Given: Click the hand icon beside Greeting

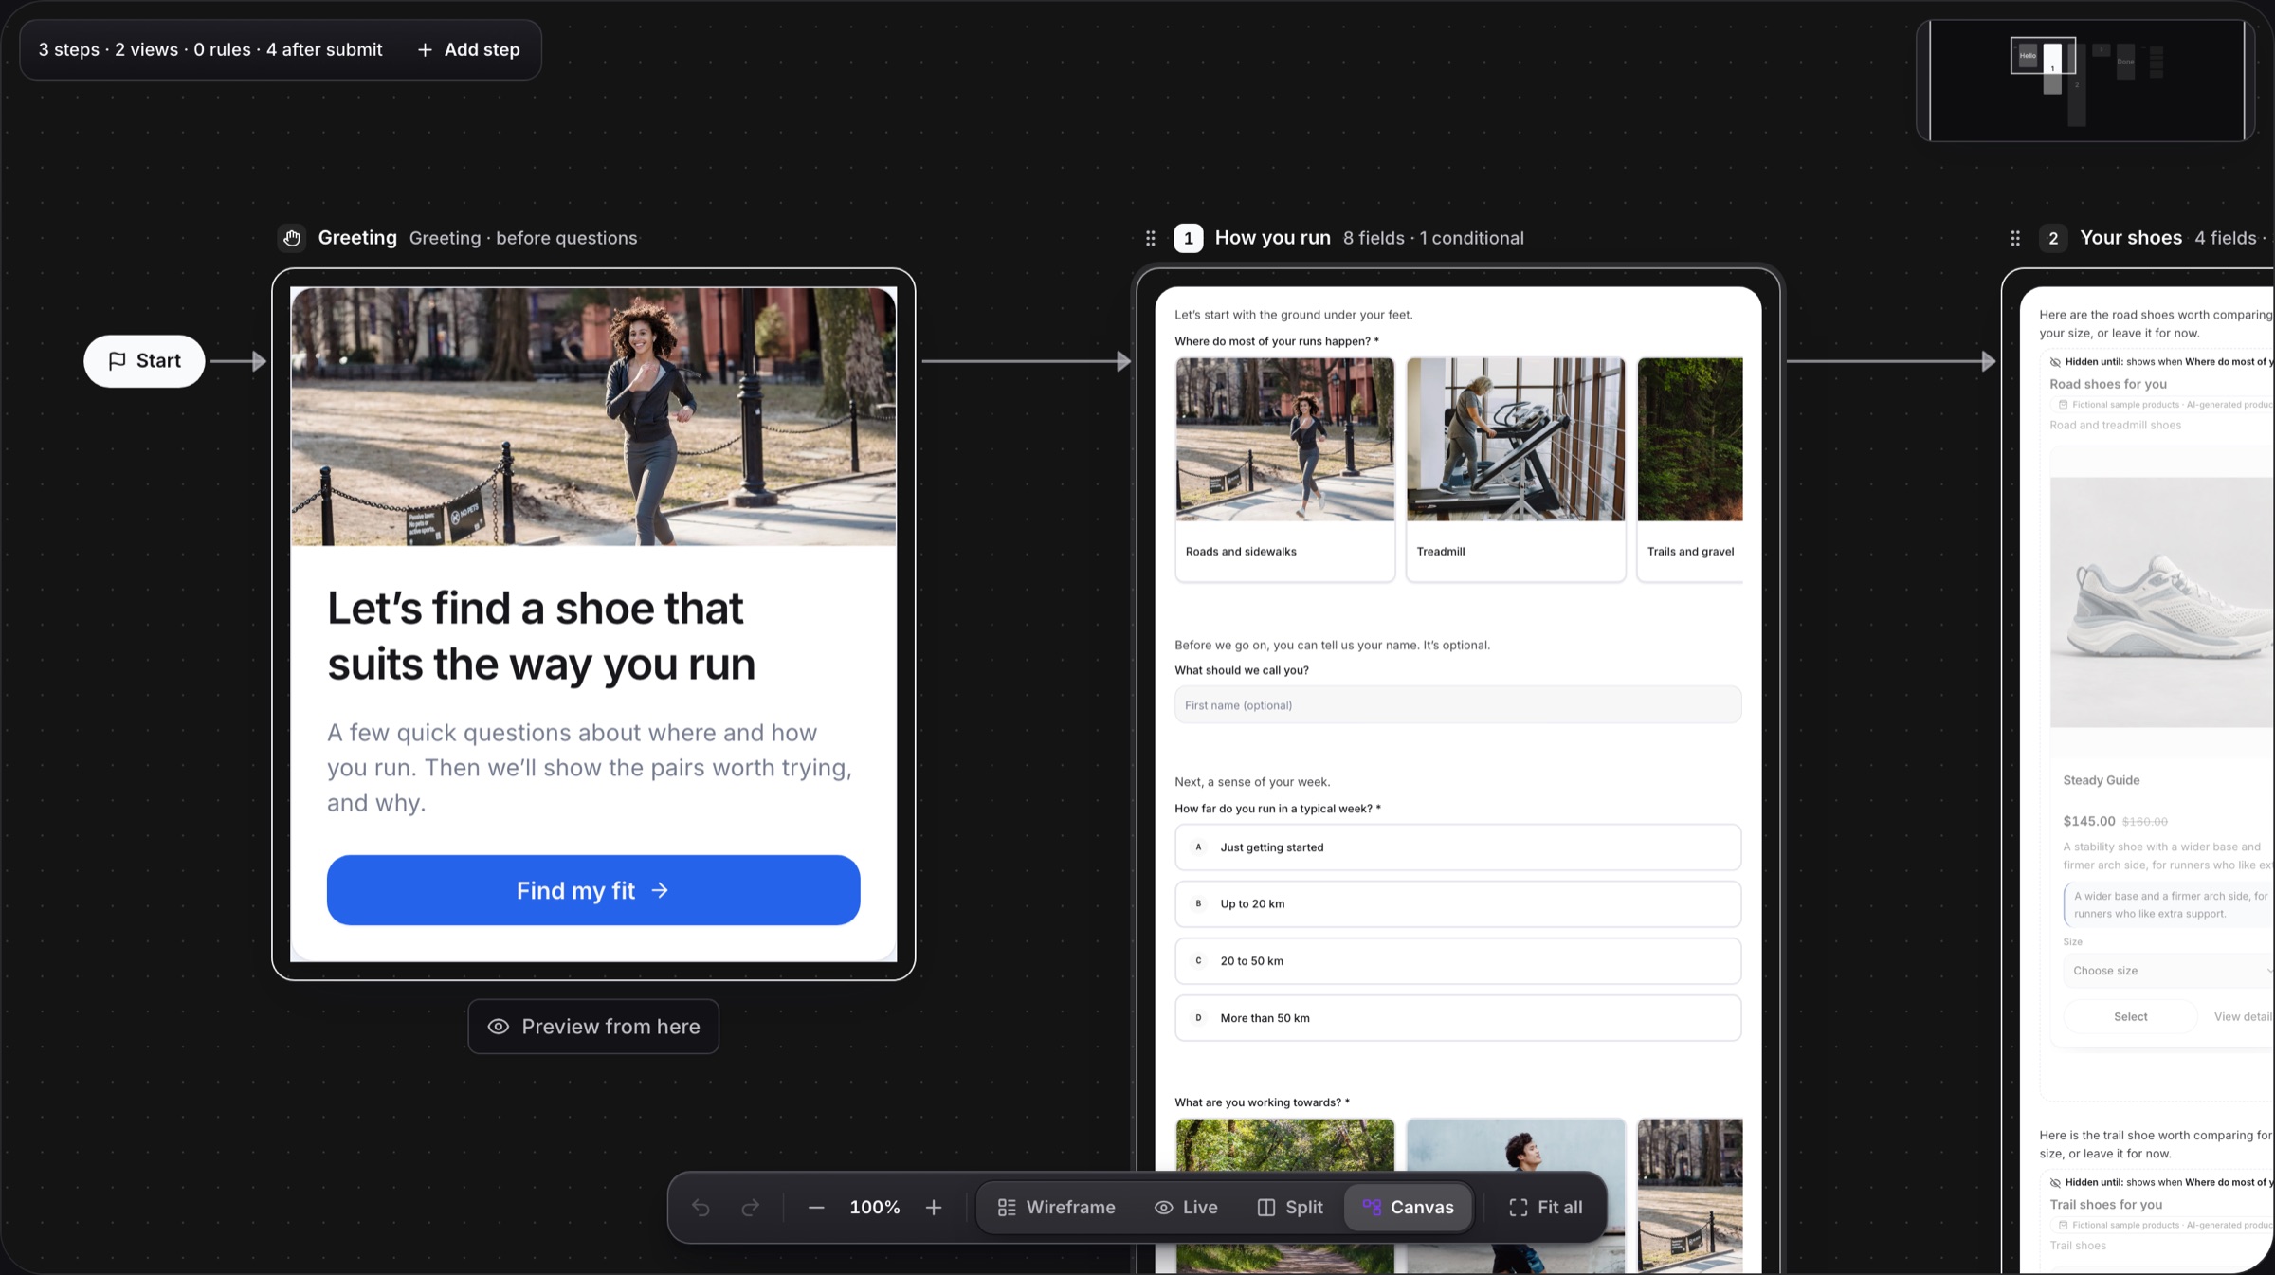Looking at the screenshot, I should [292, 238].
